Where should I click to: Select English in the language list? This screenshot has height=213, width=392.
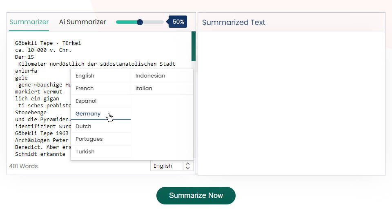[x=101, y=75]
